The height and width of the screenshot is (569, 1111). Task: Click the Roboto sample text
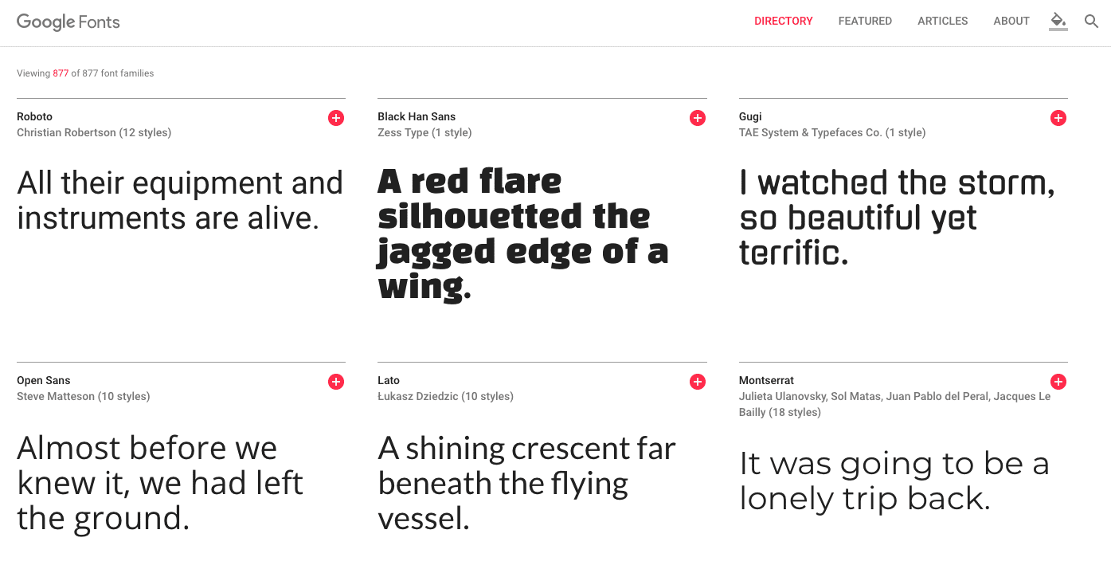pos(180,200)
